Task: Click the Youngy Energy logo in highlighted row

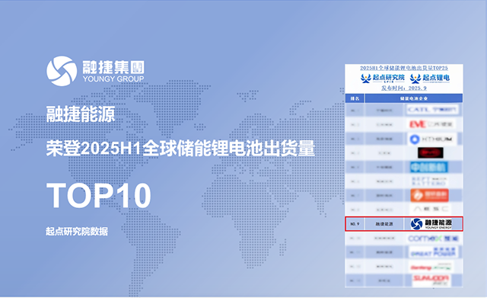Action: click(x=431, y=223)
